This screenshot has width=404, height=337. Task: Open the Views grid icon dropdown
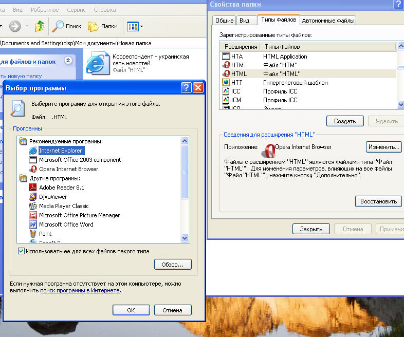(x=135, y=26)
